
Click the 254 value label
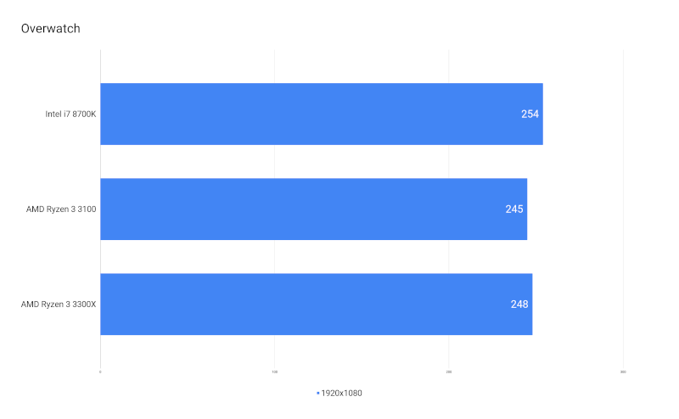tap(530, 114)
